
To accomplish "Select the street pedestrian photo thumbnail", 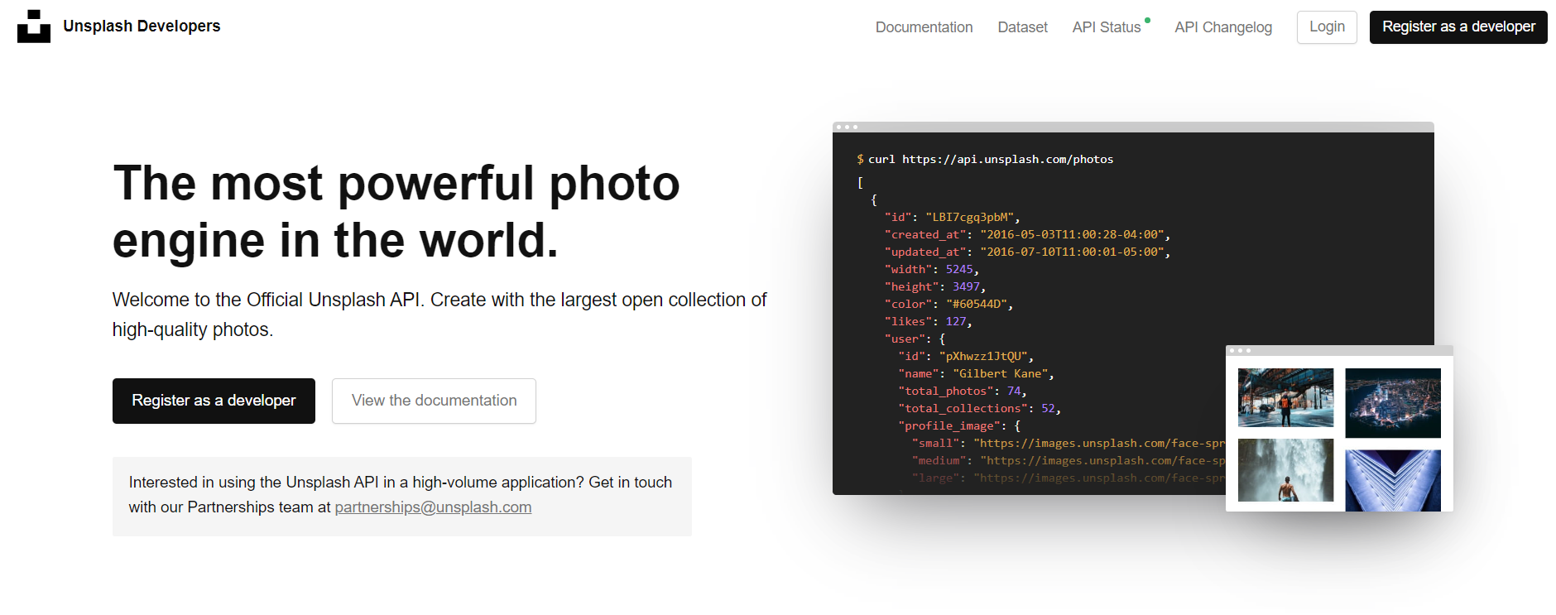I will 1285,397.
